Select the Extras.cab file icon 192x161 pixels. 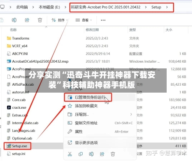[x=8, y=115]
